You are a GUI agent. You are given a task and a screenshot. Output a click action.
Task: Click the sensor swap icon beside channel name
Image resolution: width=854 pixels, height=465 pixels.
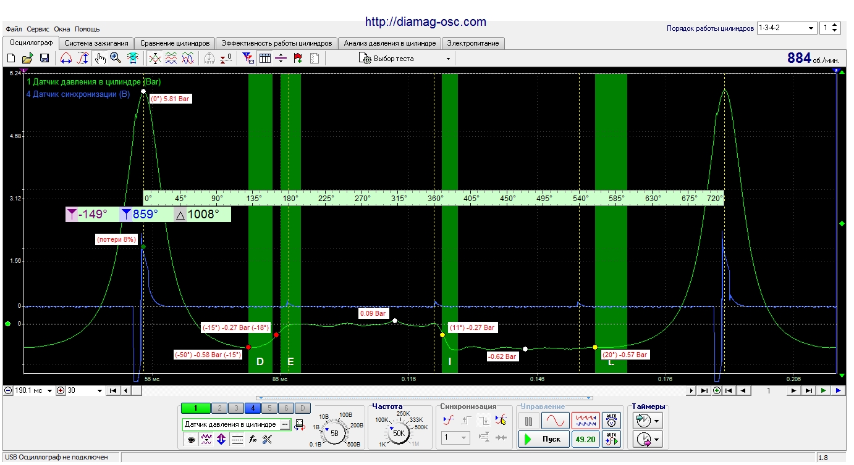point(300,424)
